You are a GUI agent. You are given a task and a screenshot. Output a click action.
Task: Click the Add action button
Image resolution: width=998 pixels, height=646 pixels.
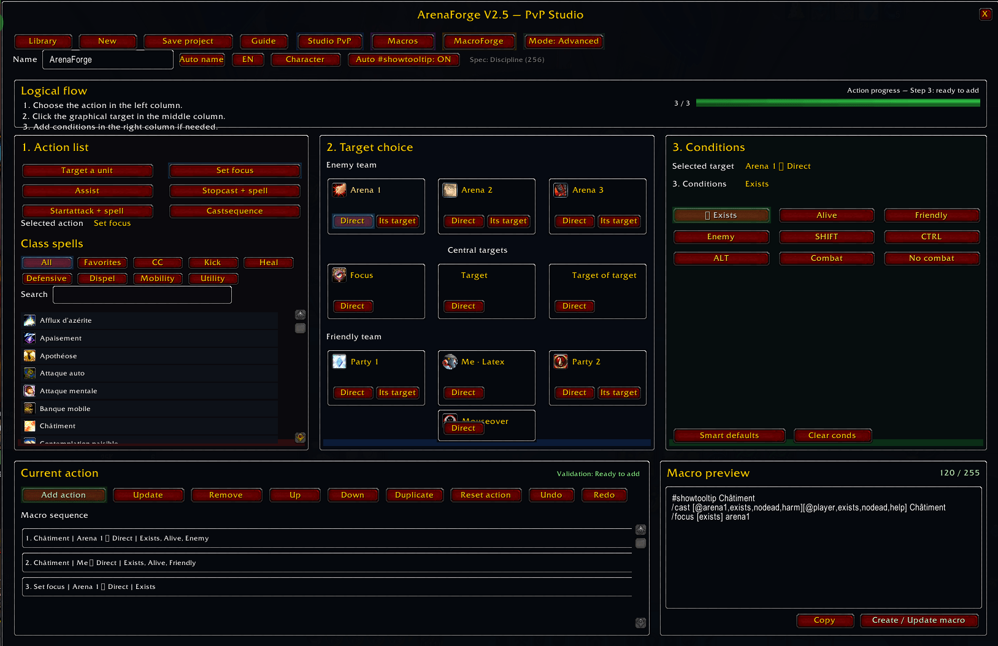tap(64, 495)
